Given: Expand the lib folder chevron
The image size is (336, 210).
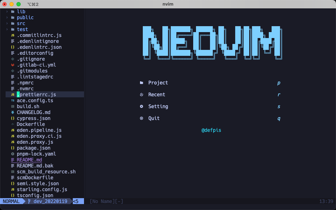Looking at the screenshot, I should click(7, 12).
